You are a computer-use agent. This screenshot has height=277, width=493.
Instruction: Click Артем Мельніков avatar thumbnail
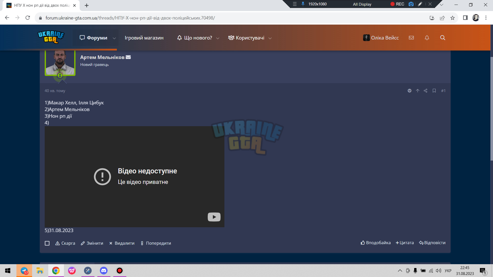click(x=60, y=63)
